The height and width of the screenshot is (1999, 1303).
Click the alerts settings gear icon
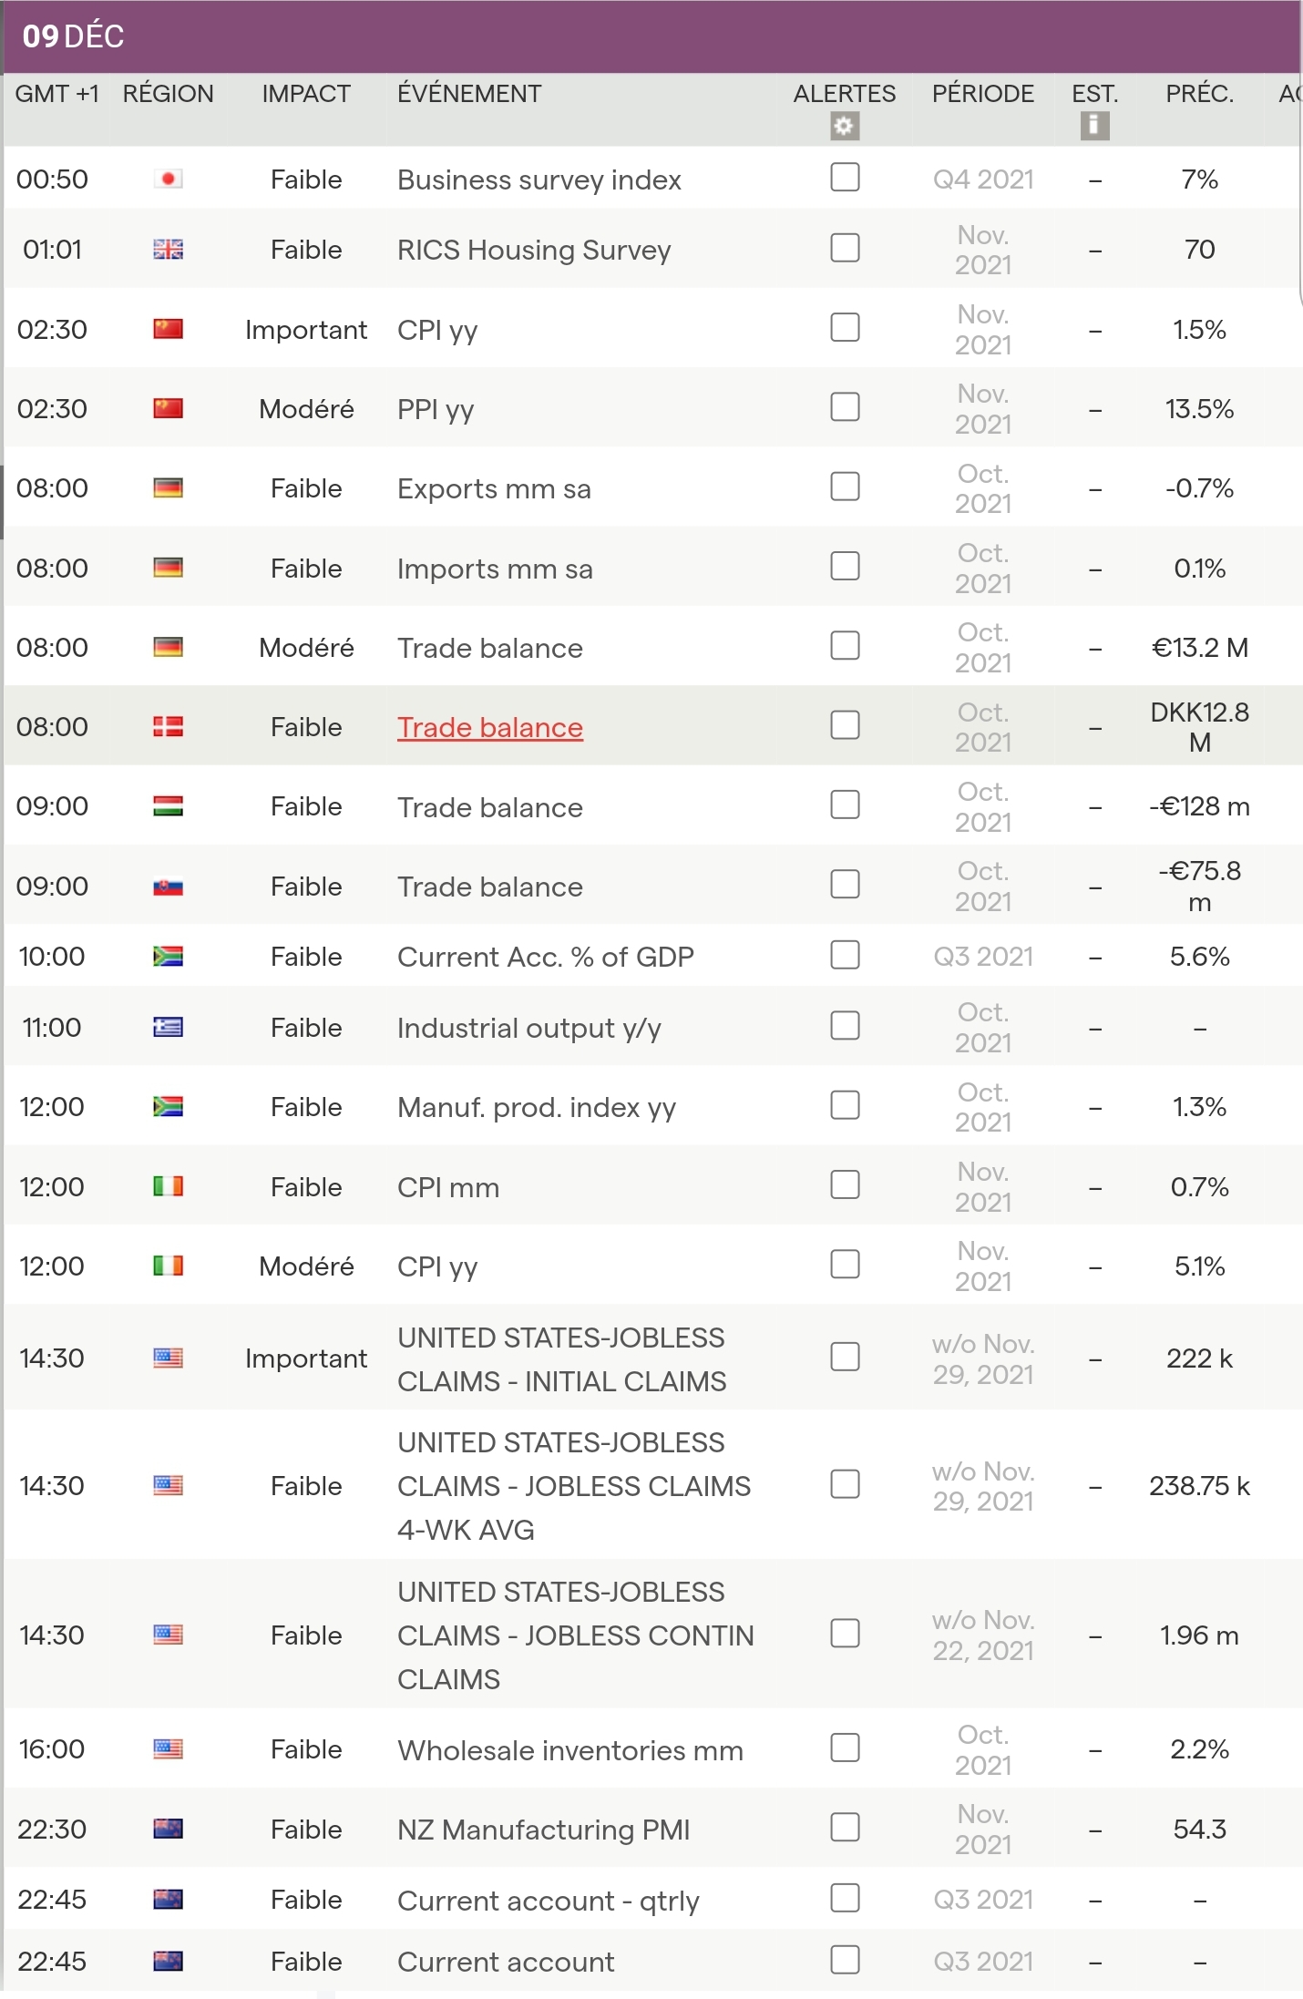(x=845, y=126)
